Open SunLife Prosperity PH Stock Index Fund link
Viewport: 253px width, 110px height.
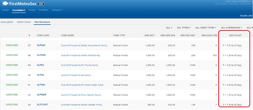[x=83, y=85]
